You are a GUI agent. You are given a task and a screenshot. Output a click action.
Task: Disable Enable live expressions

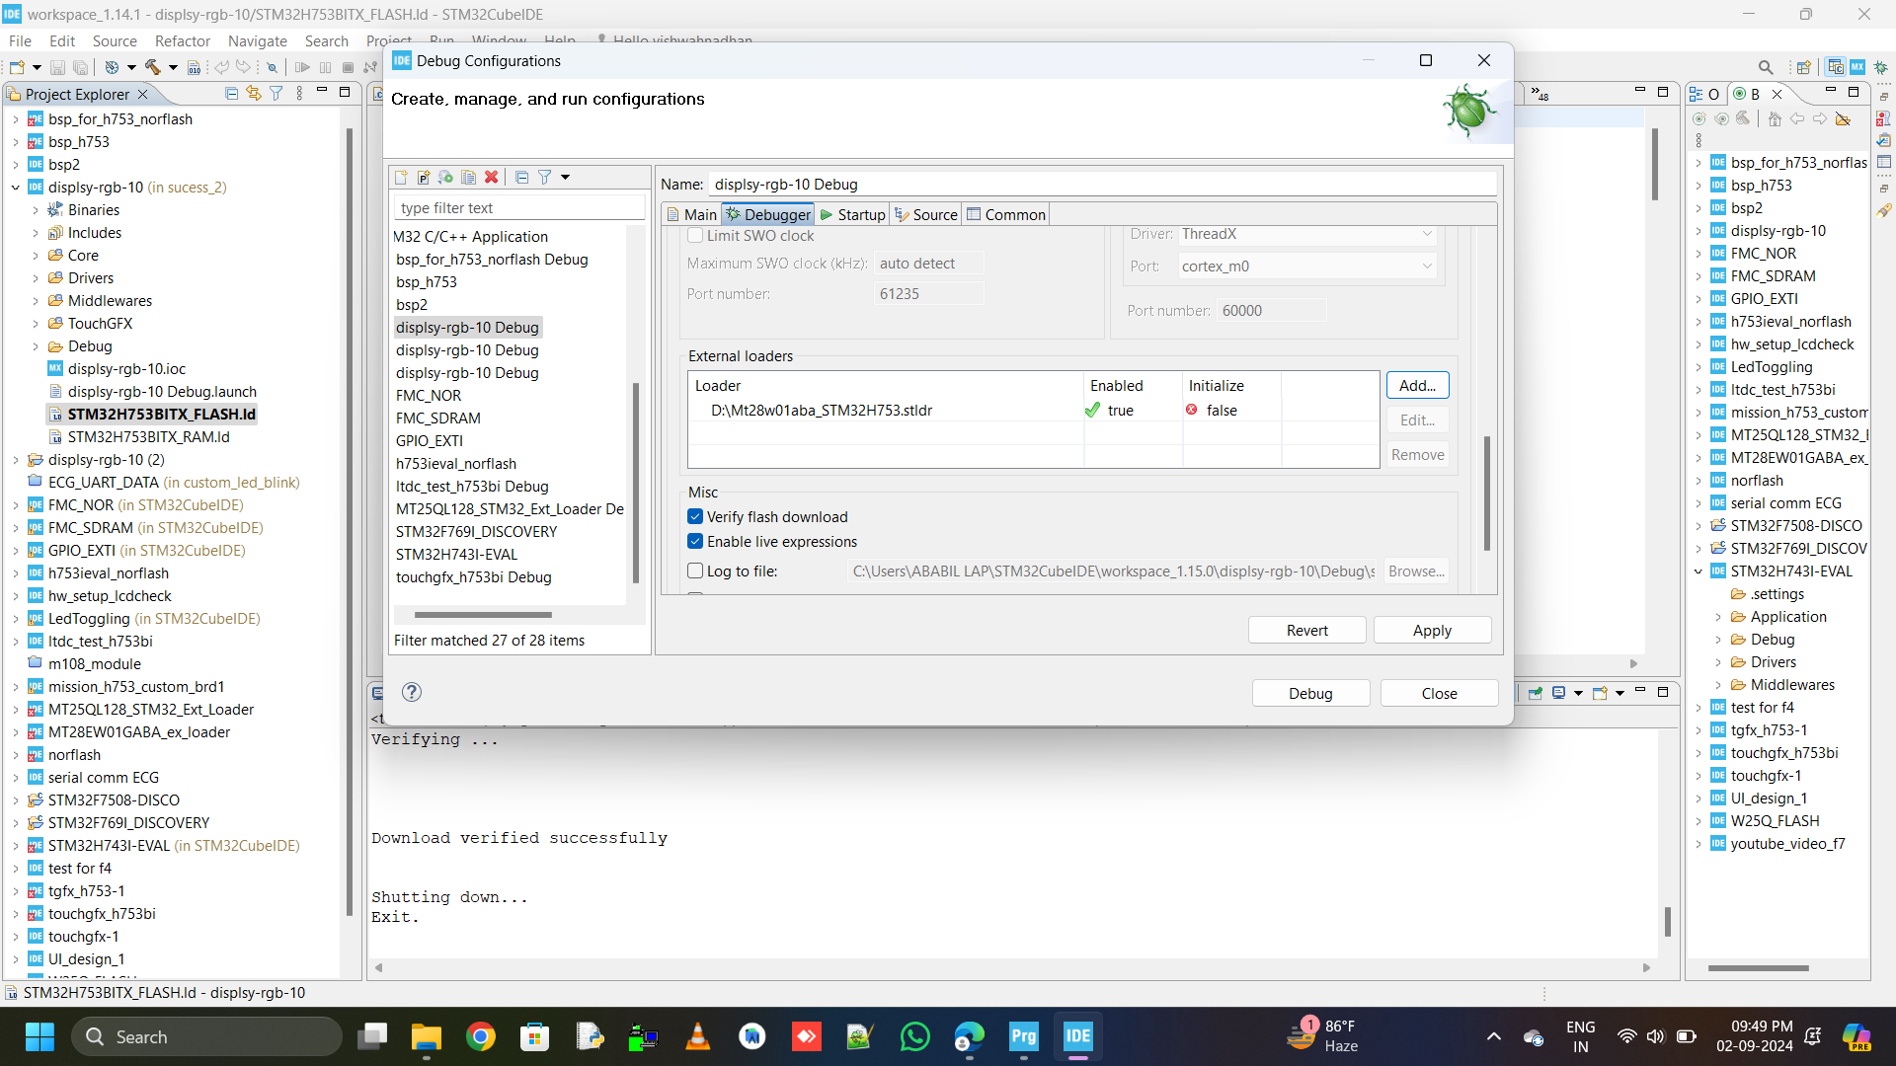tap(696, 541)
